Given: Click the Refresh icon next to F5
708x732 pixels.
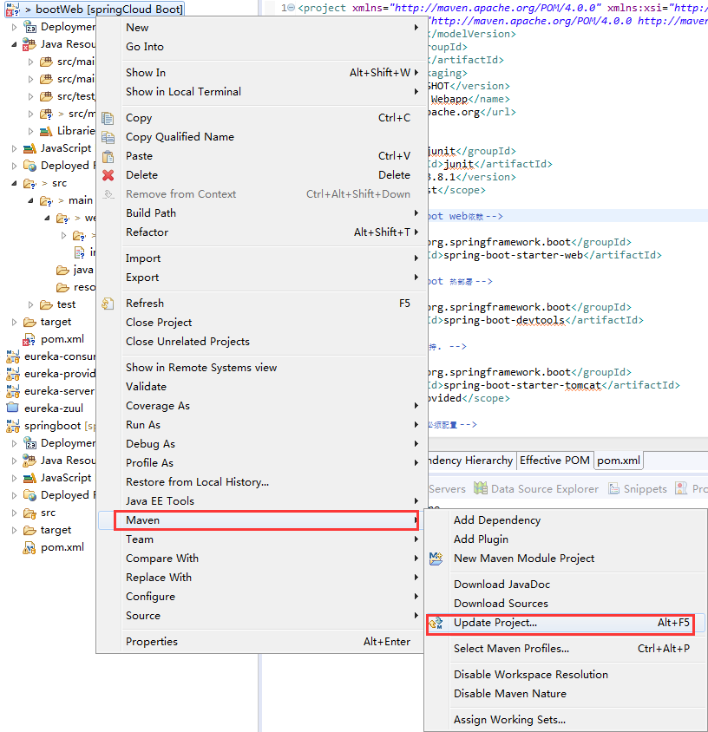Looking at the screenshot, I should click(108, 303).
